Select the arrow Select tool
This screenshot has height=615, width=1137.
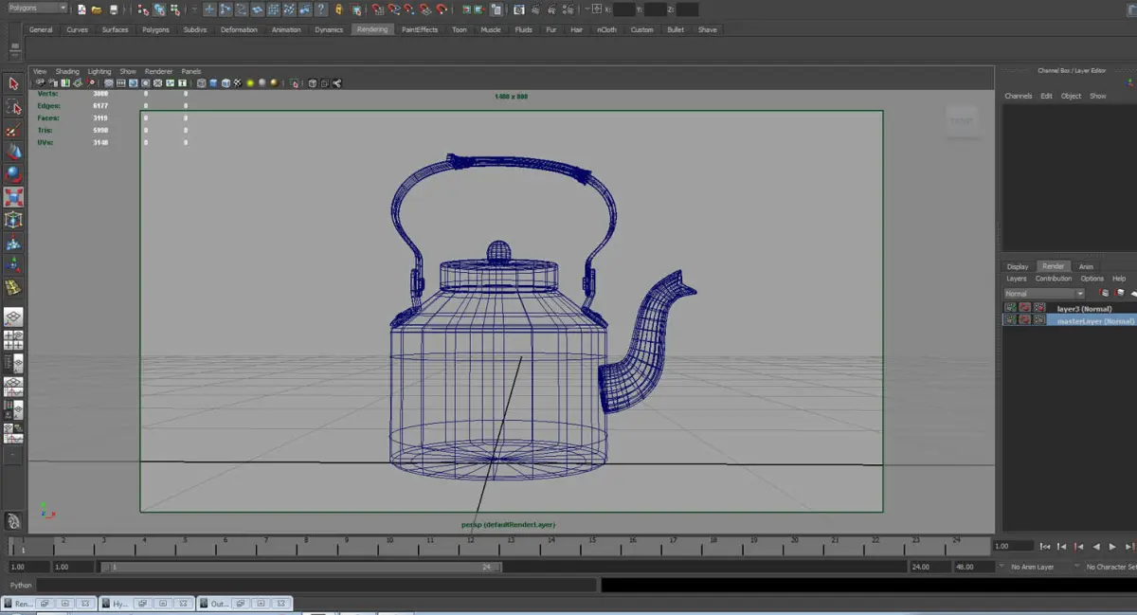click(x=13, y=83)
